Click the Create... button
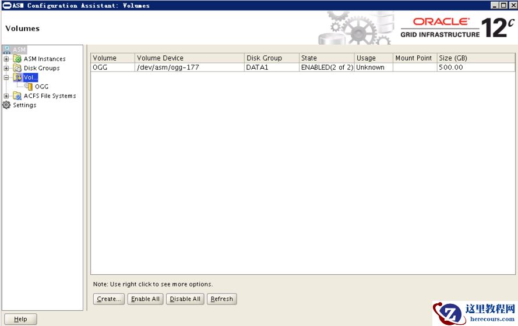Screen dimensions: 518x326 [x=109, y=299]
